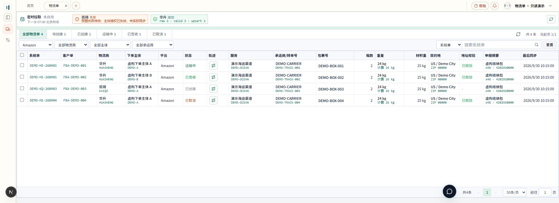The image size is (559, 203).
Task: Click the 帮助 help button
Action: coord(480,6)
